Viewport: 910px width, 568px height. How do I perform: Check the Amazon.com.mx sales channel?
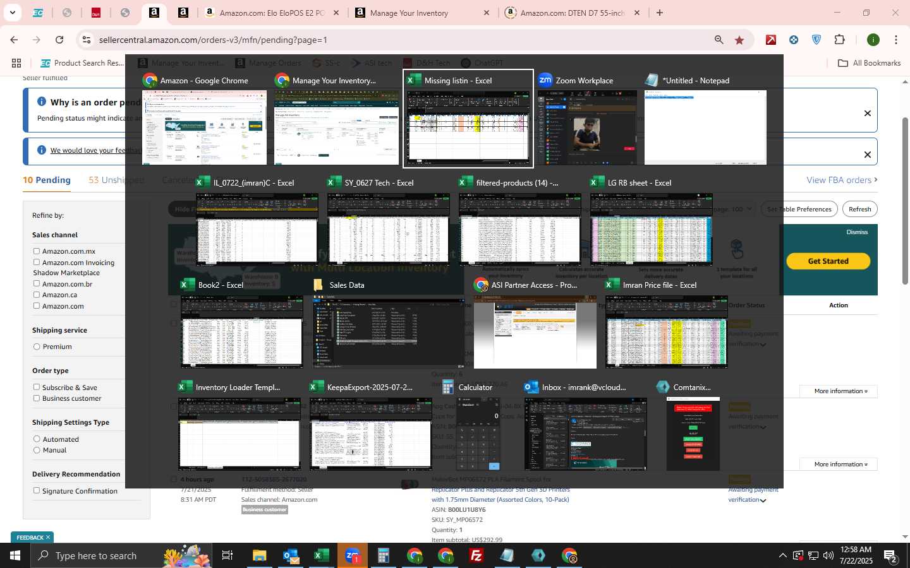tap(37, 251)
